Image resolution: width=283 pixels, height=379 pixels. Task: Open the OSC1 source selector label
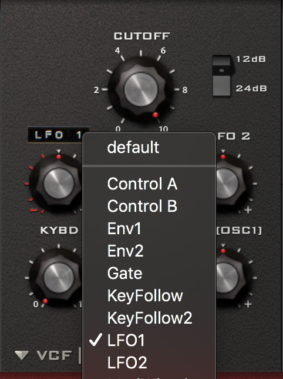point(239,230)
